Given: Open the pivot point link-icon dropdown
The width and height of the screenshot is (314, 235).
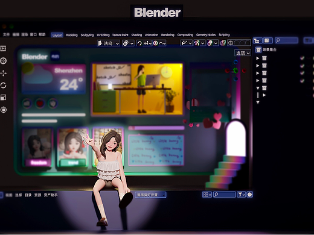Looking at the screenshot, I should click(x=128, y=43).
